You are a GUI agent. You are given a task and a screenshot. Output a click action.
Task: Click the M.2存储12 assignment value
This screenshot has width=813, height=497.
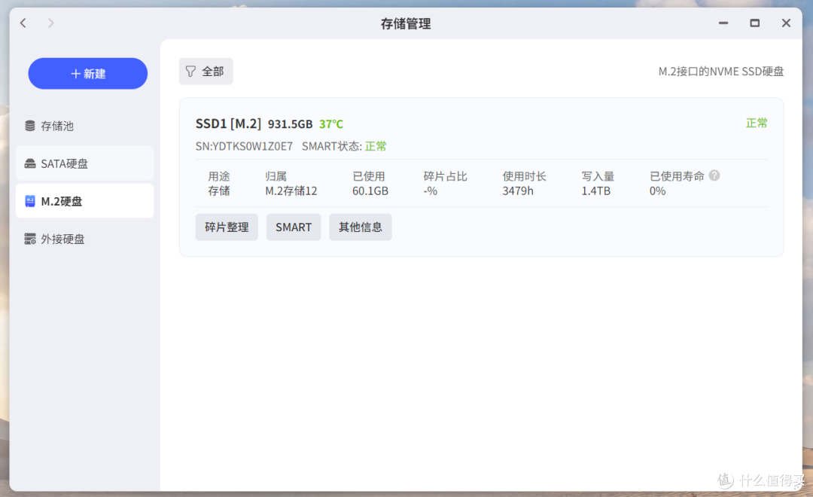(x=291, y=191)
